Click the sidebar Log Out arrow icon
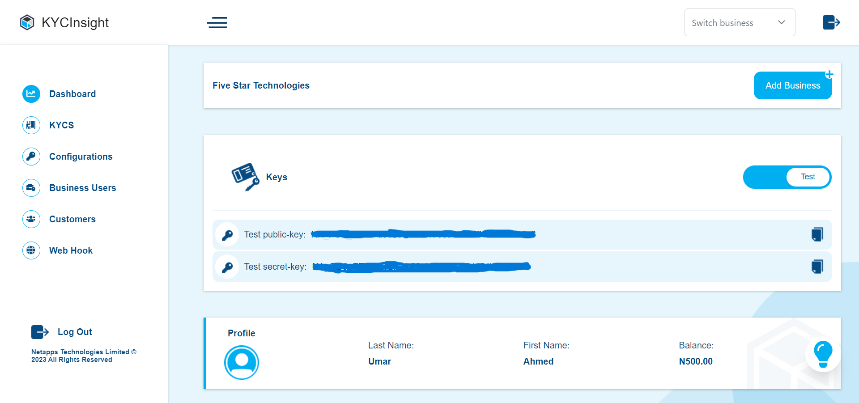 (40, 332)
